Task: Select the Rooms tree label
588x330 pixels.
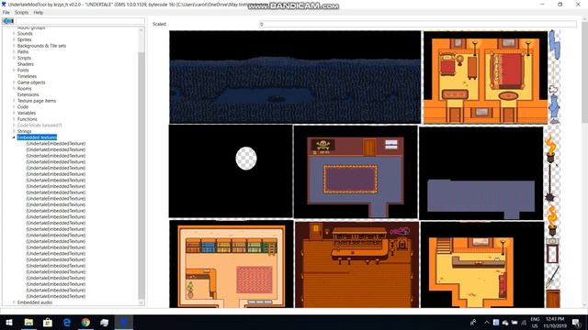Action: (25, 89)
